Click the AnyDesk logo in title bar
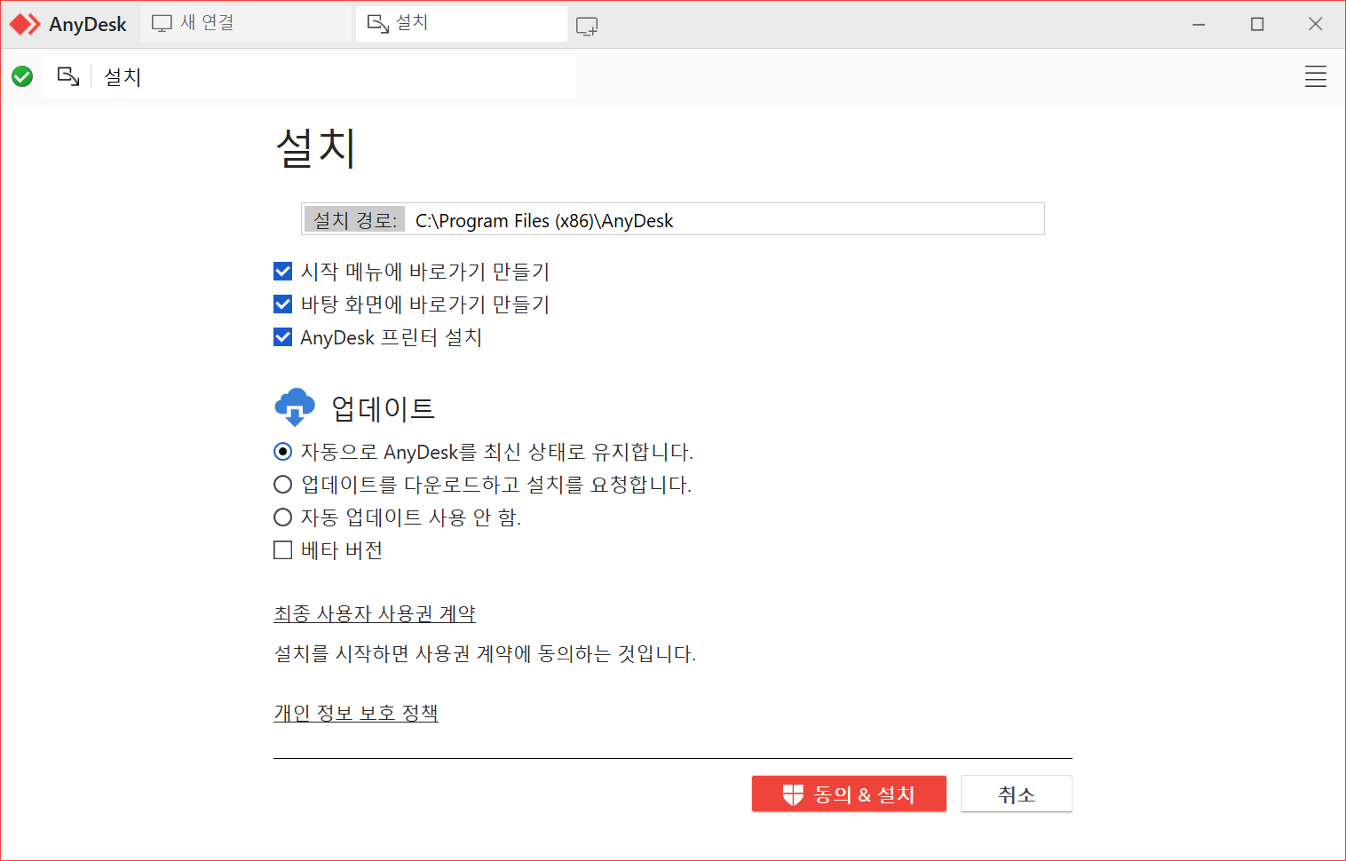The height and width of the screenshot is (861, 1346). click(x=25, y=24)
